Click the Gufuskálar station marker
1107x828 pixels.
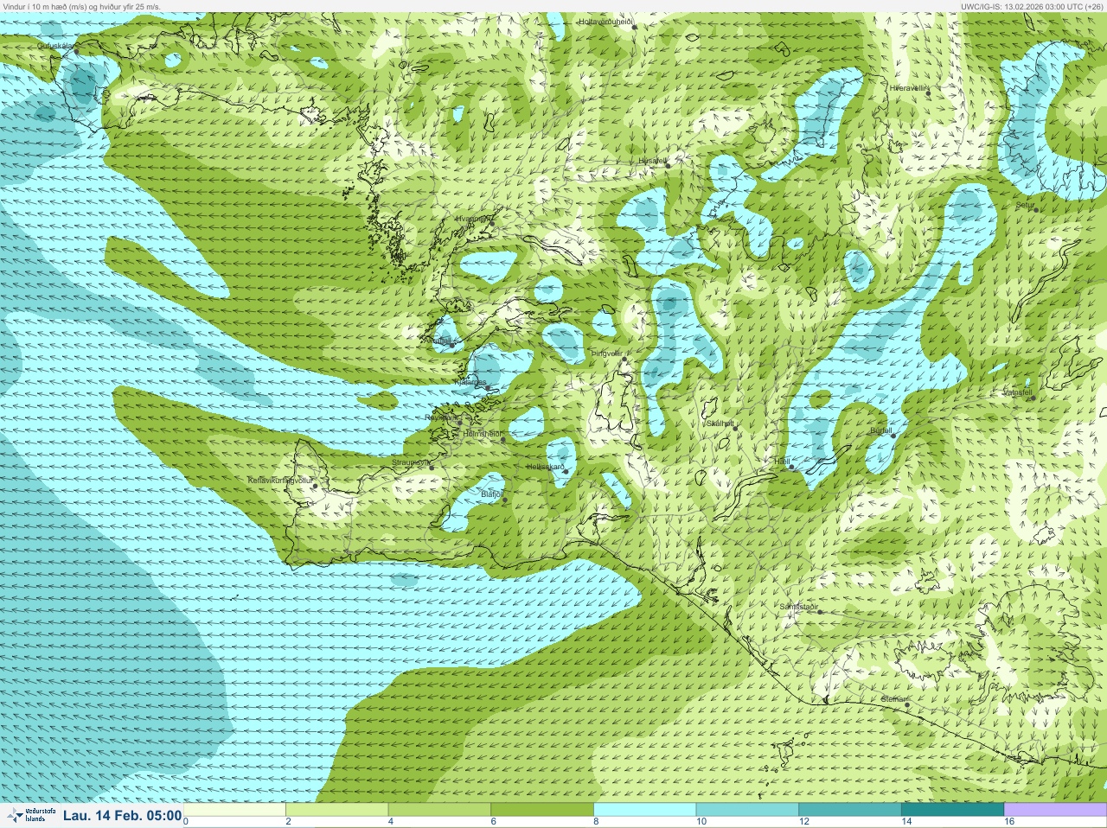(x=76, y=51)
